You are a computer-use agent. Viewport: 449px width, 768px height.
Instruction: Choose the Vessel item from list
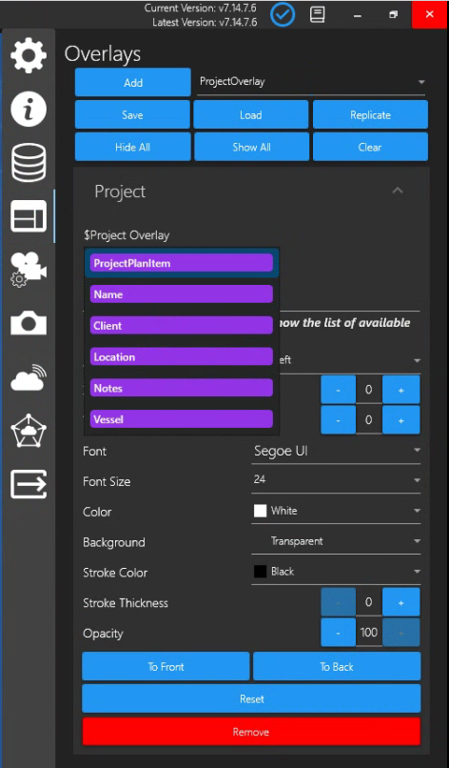[182, 419]
